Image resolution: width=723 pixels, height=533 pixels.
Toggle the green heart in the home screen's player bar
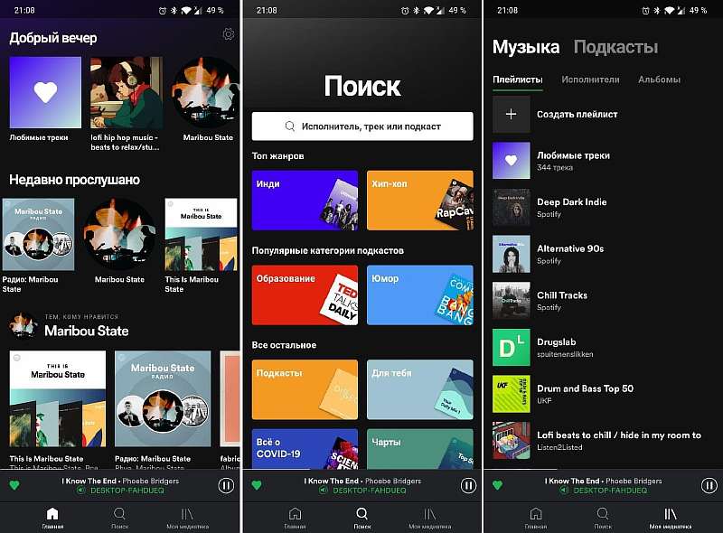(15, 485)
